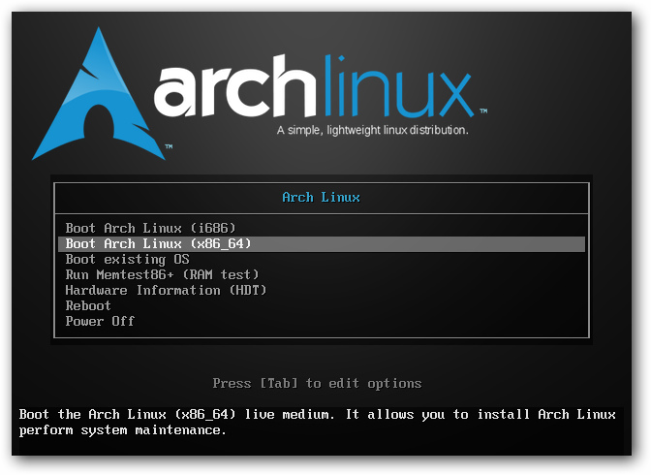Image resolution: width=651 pixels, height=475 pixels.
Task: Click the Press [Tab] to edit options hint
Action: pyautogui.click(x=317, y=384)
